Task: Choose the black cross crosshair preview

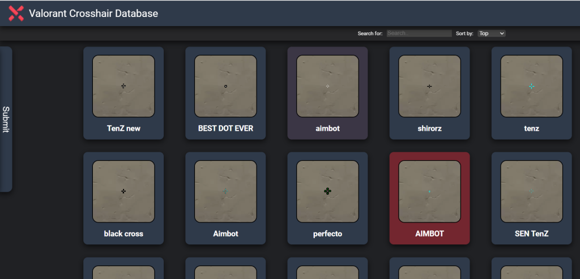Action: pyautogui.click(x=123, y=191)
